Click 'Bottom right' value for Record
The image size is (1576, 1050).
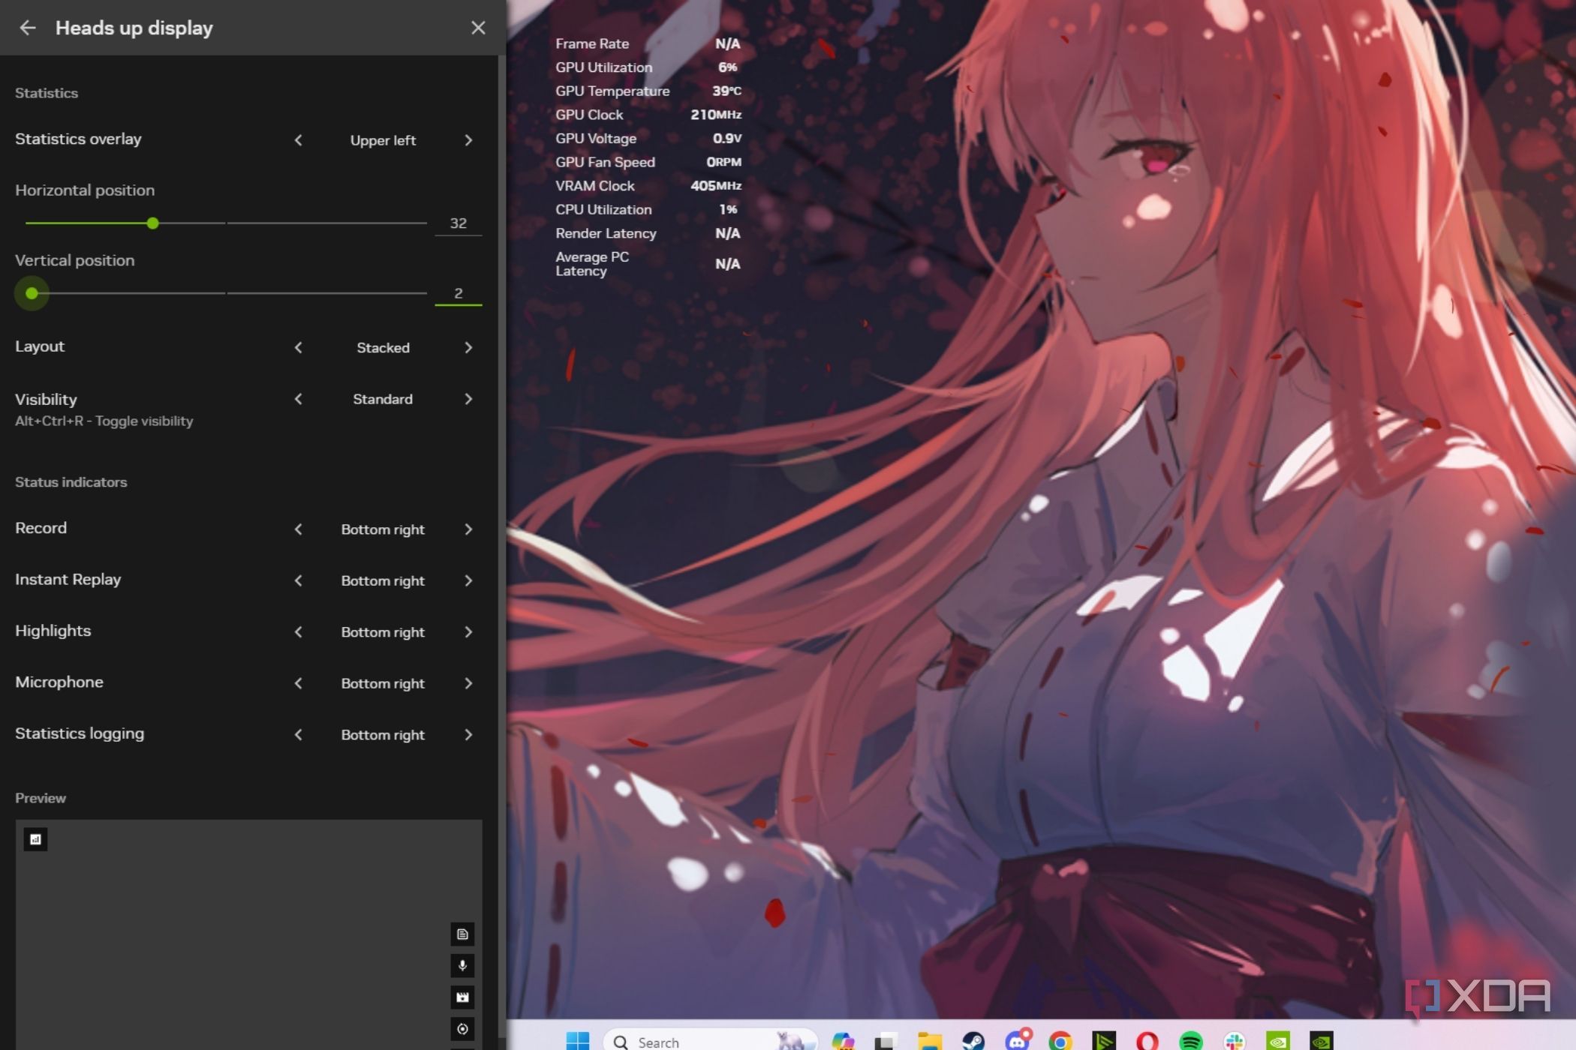[383, 529]
